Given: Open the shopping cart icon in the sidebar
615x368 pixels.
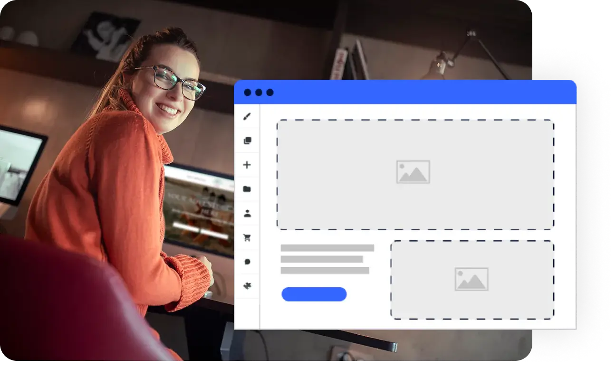Looking at the screenshot, I should point(247,238).
